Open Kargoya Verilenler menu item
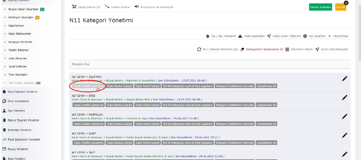The height and width of the screenshot is (160, 361). click(20, 42)
